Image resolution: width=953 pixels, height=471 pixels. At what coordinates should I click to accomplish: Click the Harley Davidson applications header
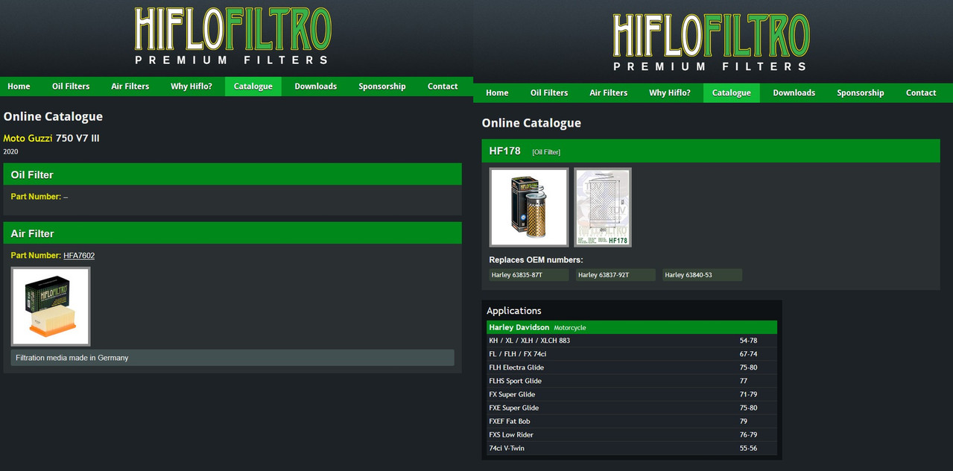click(632, 327)
